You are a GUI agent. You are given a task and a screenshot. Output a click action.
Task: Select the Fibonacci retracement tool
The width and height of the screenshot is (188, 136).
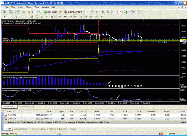point(37,17)
